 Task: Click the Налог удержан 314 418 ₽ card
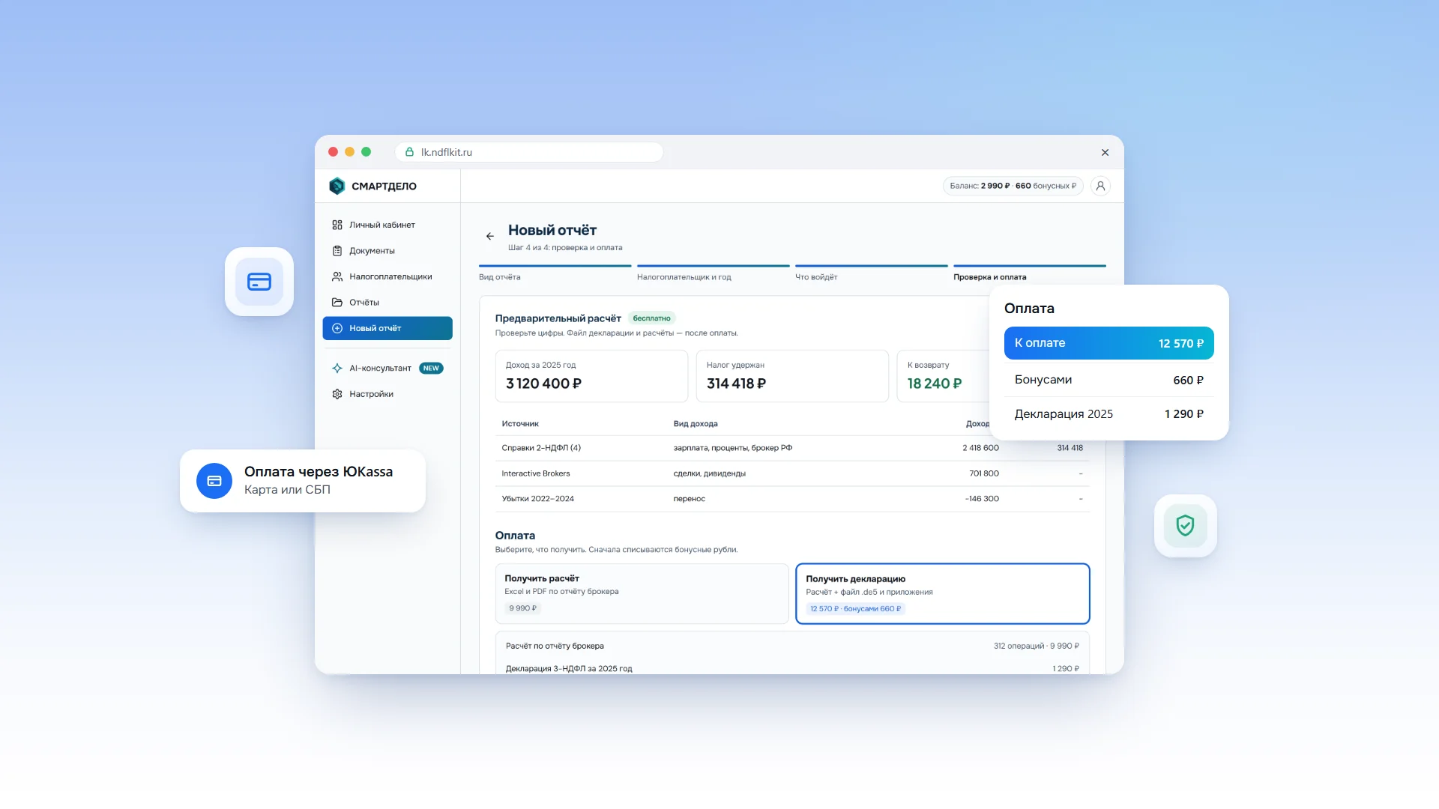click(x=792, y=376)
